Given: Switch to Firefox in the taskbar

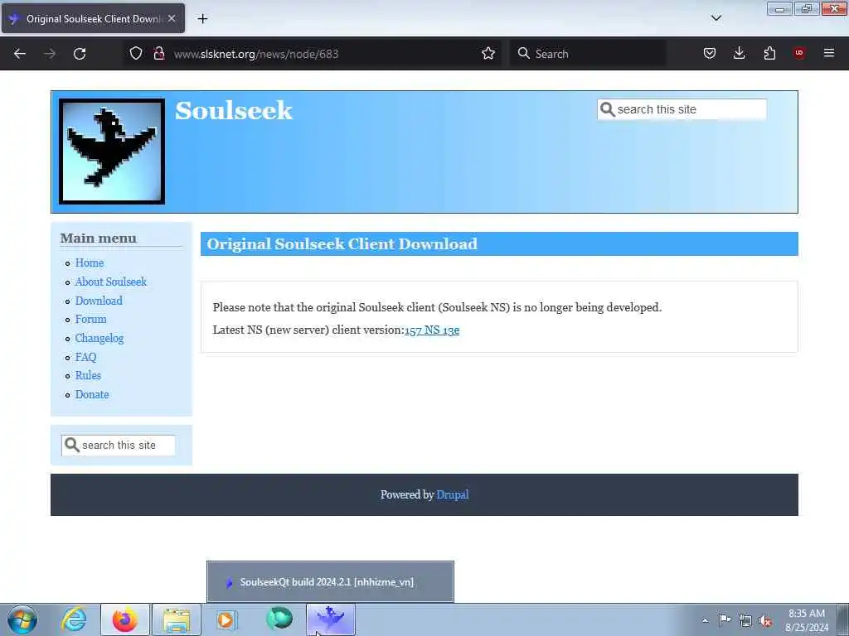Looking at the screenshot, I should (125, 619).
